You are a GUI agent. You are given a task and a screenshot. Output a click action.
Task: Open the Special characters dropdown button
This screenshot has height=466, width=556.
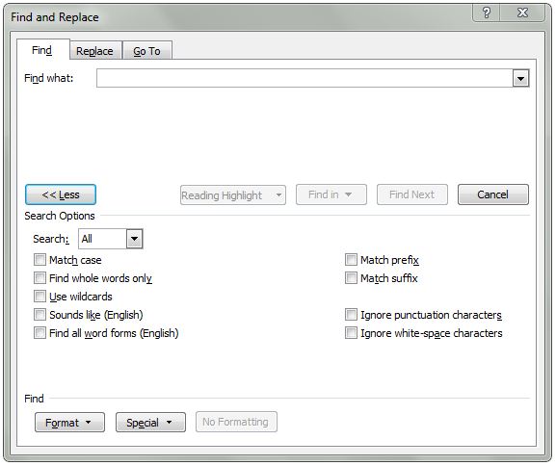(150, 423)
